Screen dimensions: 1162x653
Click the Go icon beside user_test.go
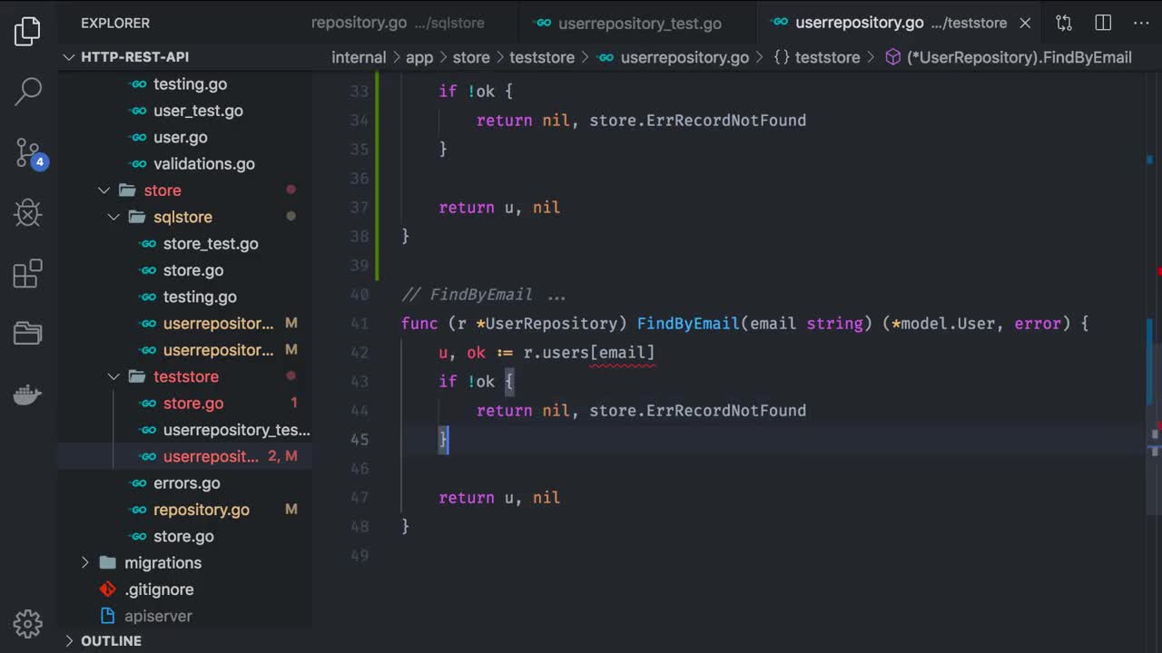click(x=138, y=111)
